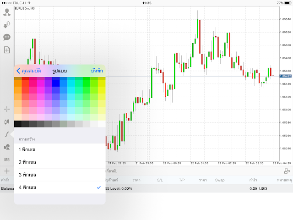Screen dimensions: 293x220
Task: Select 4 พิกเซล width
Action: click(60, 187)
